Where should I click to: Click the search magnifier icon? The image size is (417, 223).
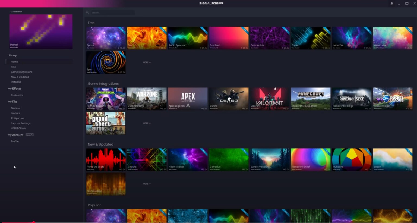[x=87, y=12]
